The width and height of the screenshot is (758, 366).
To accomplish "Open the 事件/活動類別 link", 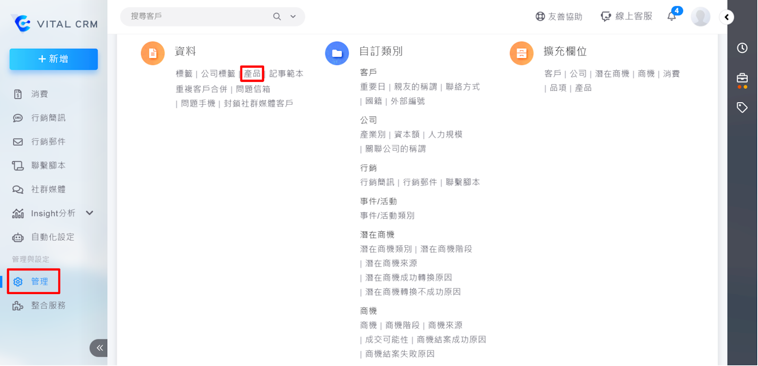I will point(387,215).
